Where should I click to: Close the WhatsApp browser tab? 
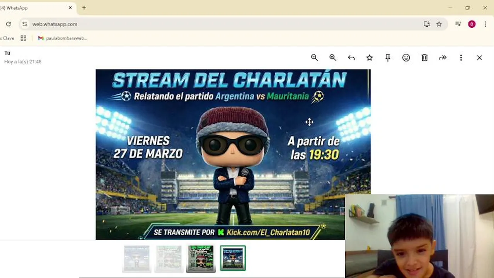(x=70, y=8)
